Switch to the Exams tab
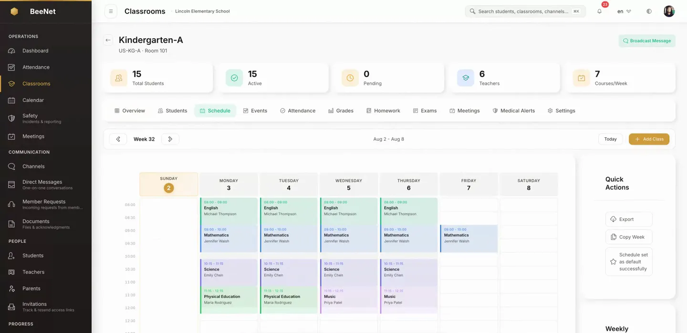 pos(425,111)
